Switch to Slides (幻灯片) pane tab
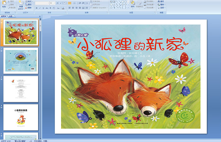Image resolution: width=221 pixels, height=142 pixels. (x=4, y=16)
